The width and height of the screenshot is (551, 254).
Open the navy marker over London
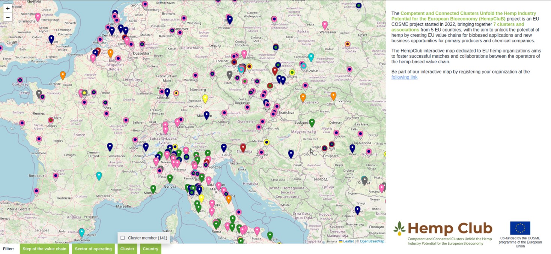pyautogui.click(x=51, y=39)
